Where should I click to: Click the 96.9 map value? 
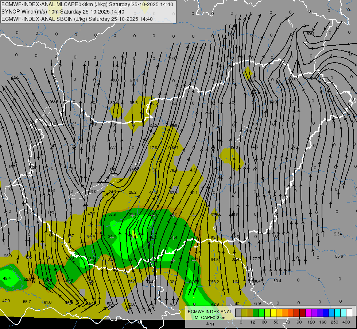point(8,256)
